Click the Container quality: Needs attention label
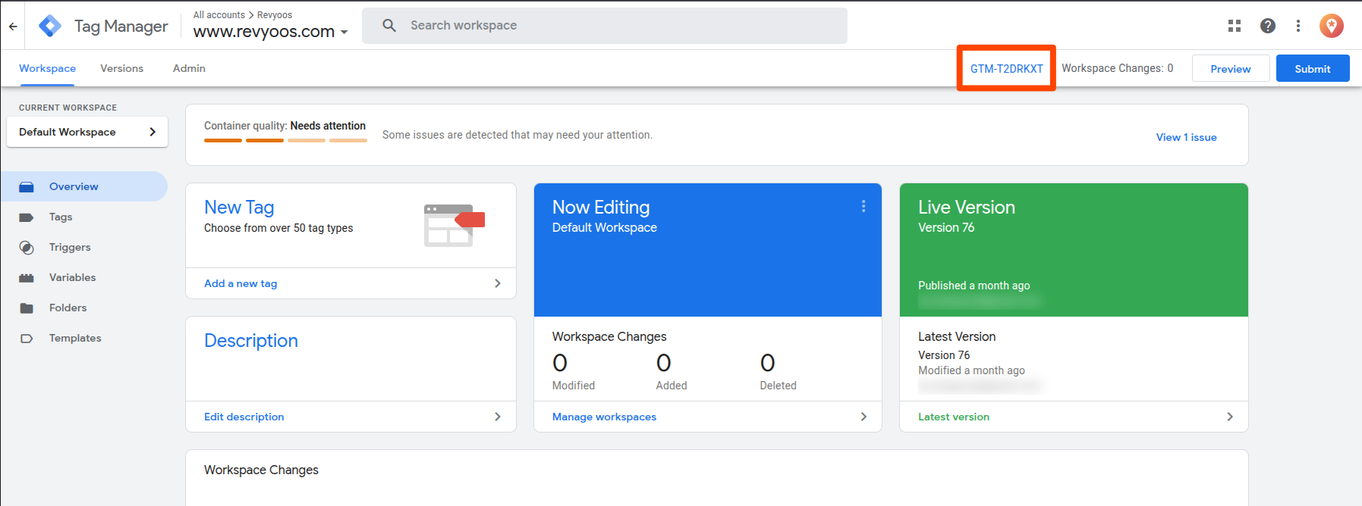This screenshot has height=506, width=1362. pyautogui.click(x=285, y=126)
